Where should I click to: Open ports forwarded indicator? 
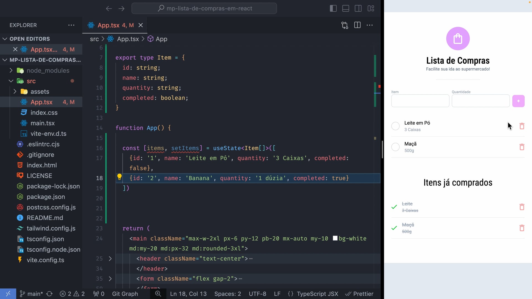pyautogui.click(x=99, y=294)
